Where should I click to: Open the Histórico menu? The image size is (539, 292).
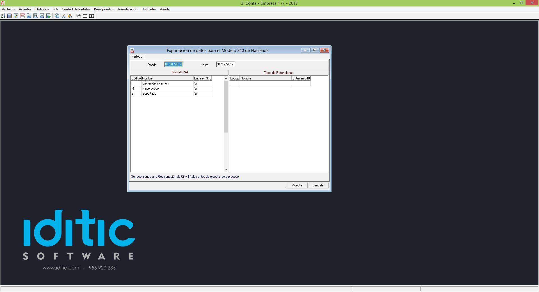pos(42,9)
